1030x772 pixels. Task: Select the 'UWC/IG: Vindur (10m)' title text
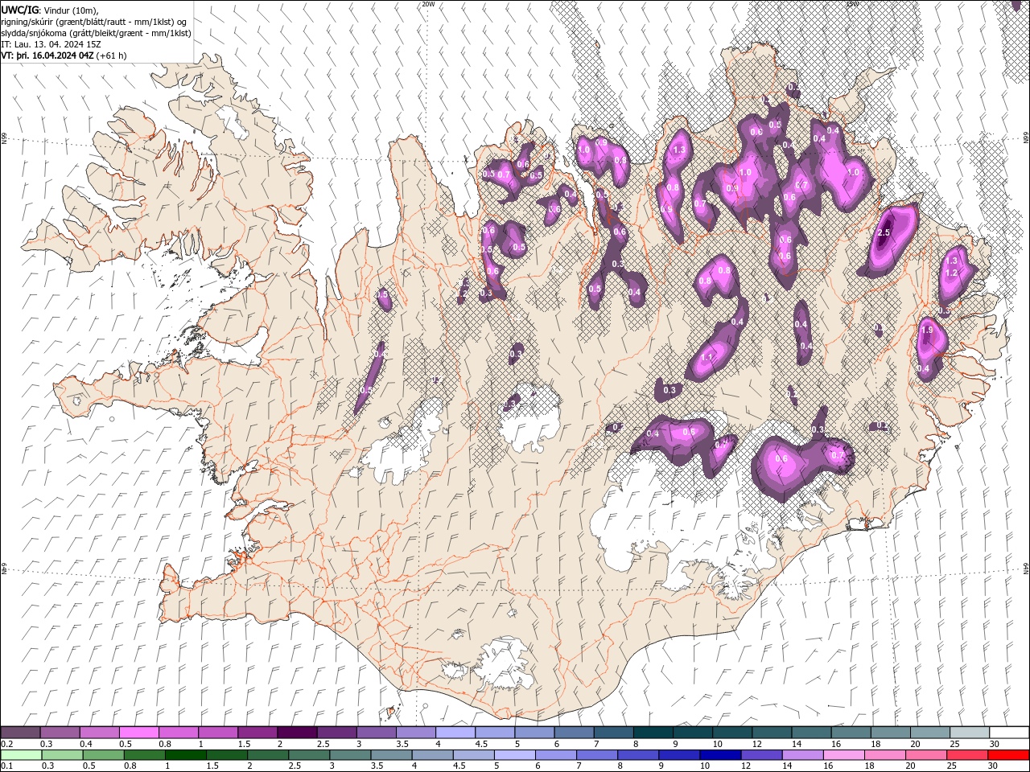[50, 10]
